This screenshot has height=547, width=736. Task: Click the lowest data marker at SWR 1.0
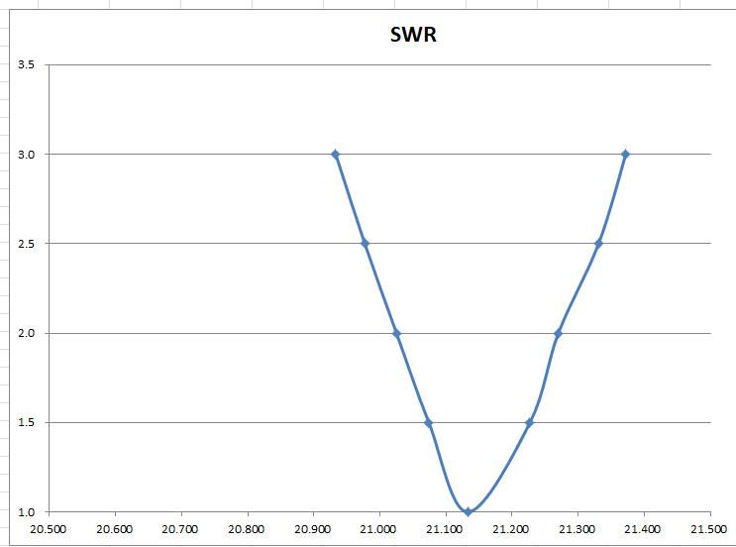pyautogui.click(x=469, y=512)
